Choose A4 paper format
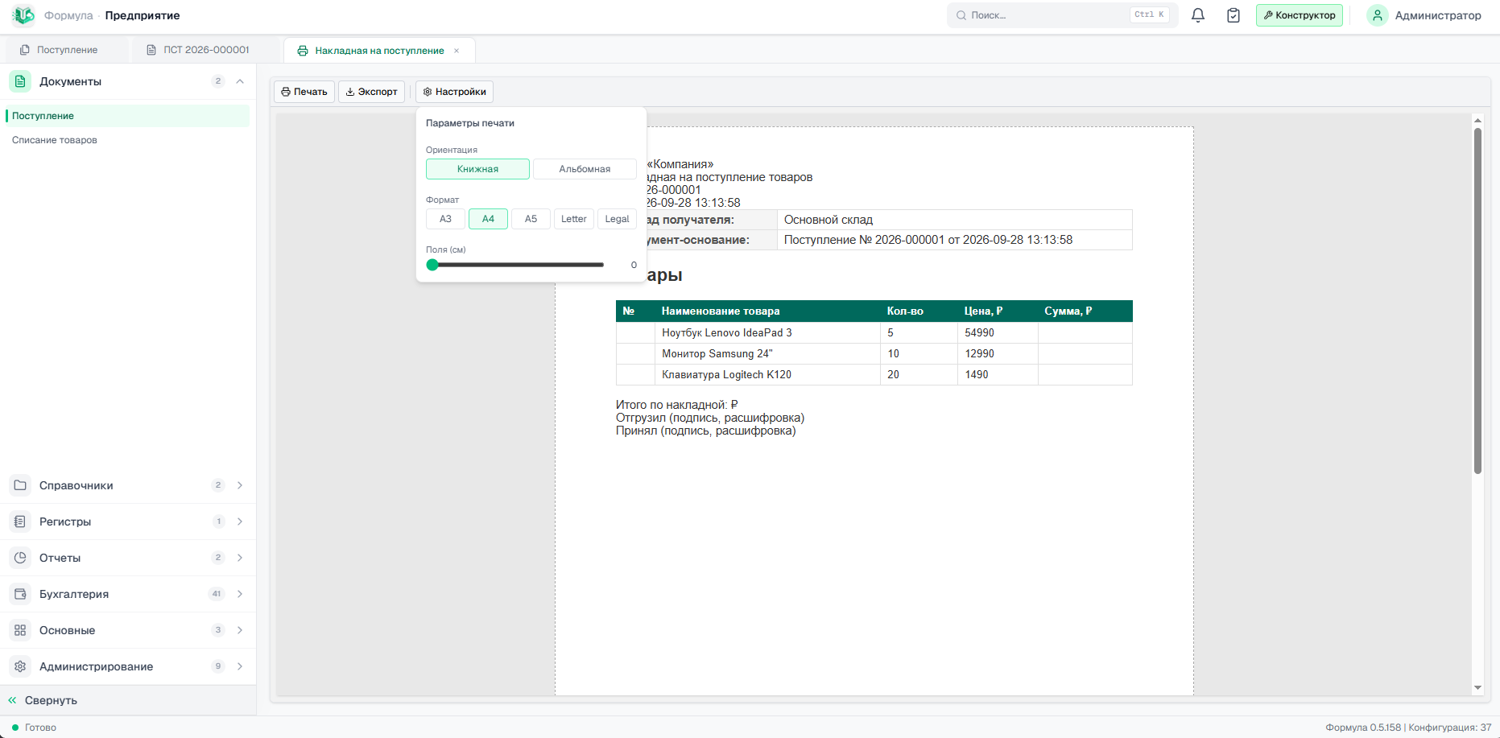The image size is (1500, 738). tap(488, 219)
